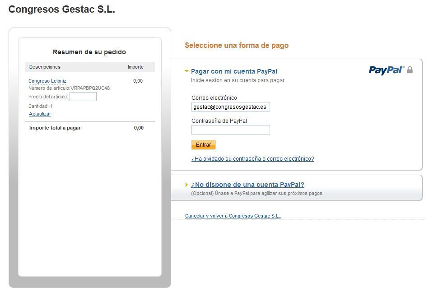Image resolution: width=429 pixels, height=292 pixels.
Task: Focus the Precio del artículo field
Action: 83,97
